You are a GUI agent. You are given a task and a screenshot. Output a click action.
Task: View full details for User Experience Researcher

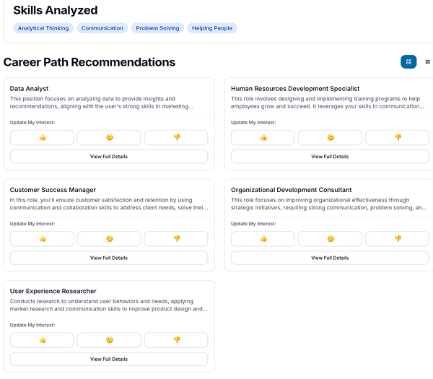[109, 359]
